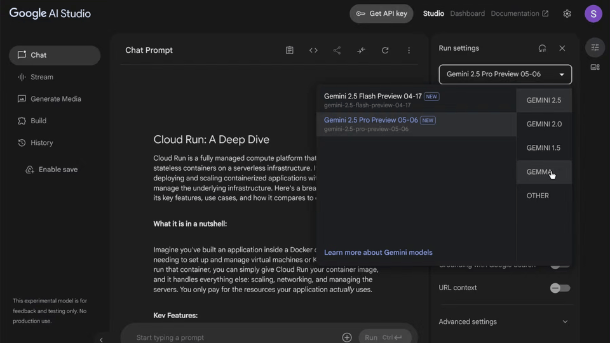Click Learn more about Gemini models link
Image resolution: width=610 pixels, height=343 pixels.
(x=378, y=252)
